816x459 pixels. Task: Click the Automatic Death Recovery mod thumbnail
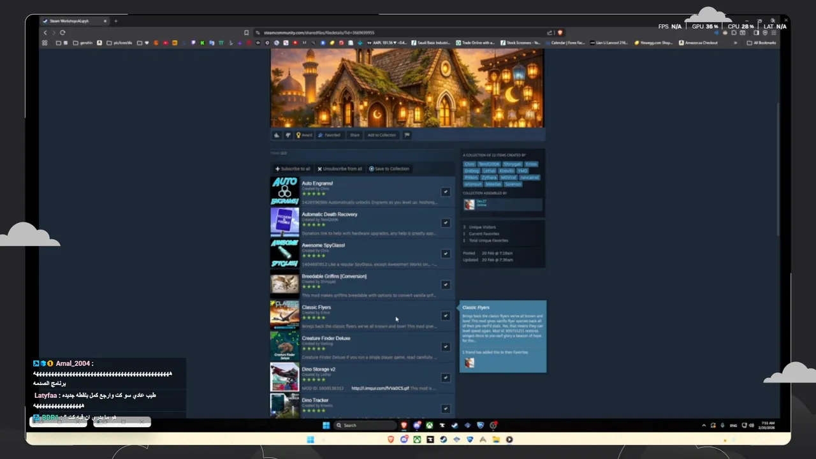click(x=284, y=222)
